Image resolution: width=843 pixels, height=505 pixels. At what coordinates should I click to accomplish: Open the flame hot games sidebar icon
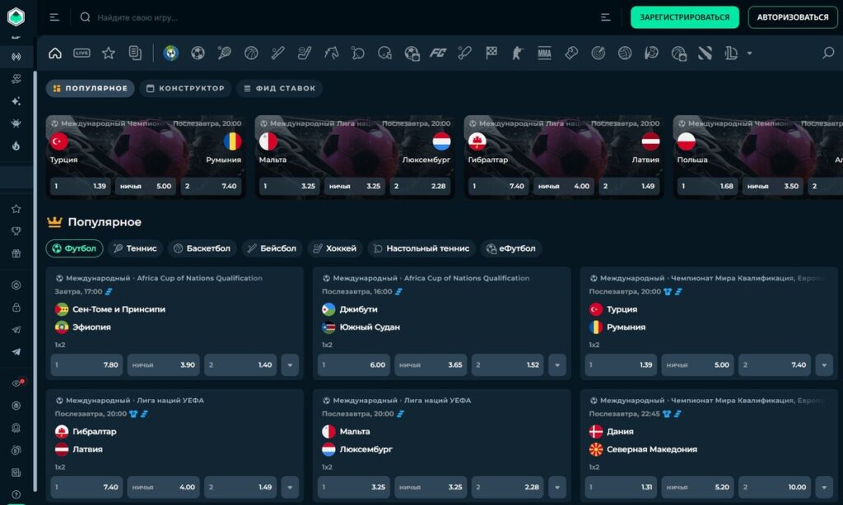click(16, 146)
